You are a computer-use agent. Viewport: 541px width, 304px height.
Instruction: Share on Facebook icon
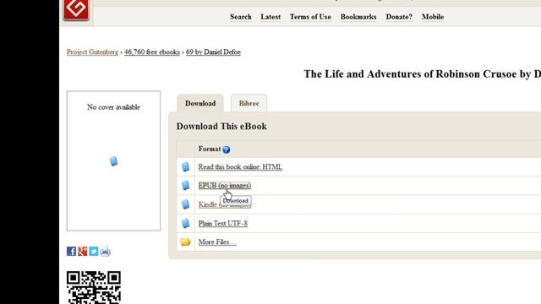click(x=71, y=252)
